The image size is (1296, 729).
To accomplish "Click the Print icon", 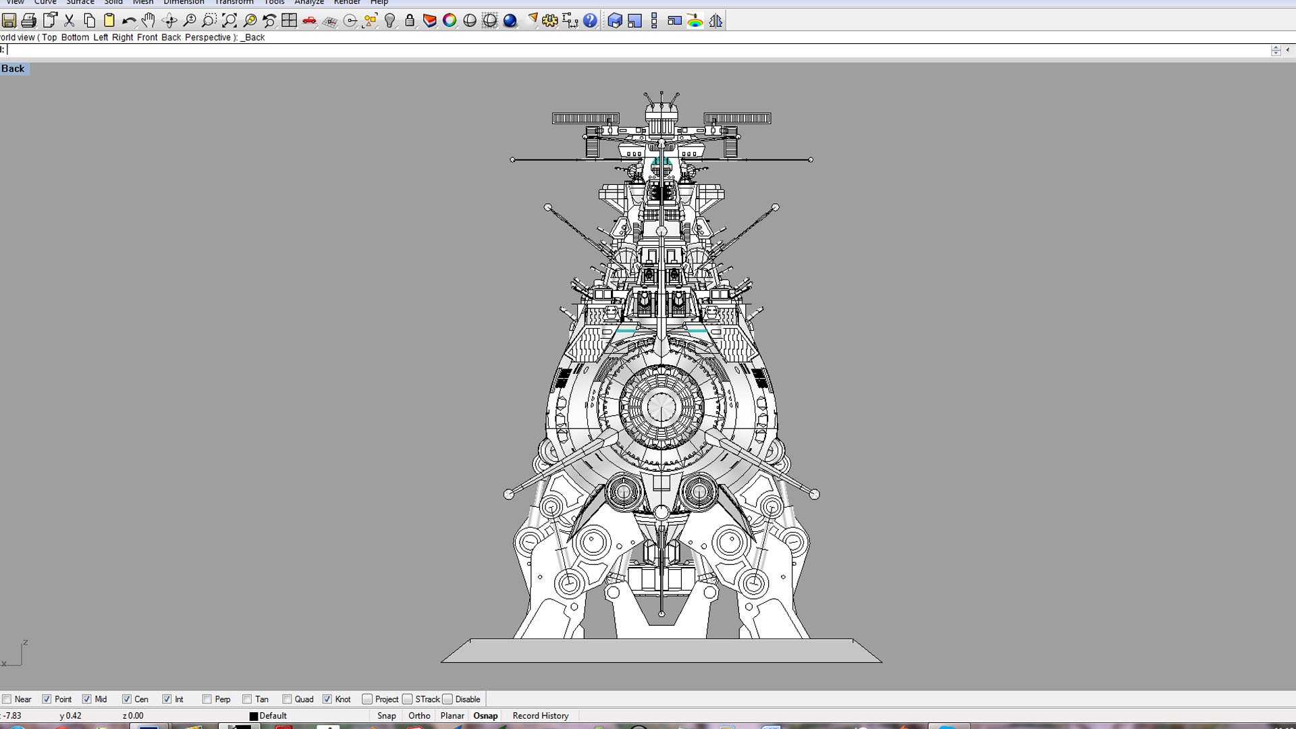I will point(29,21).
